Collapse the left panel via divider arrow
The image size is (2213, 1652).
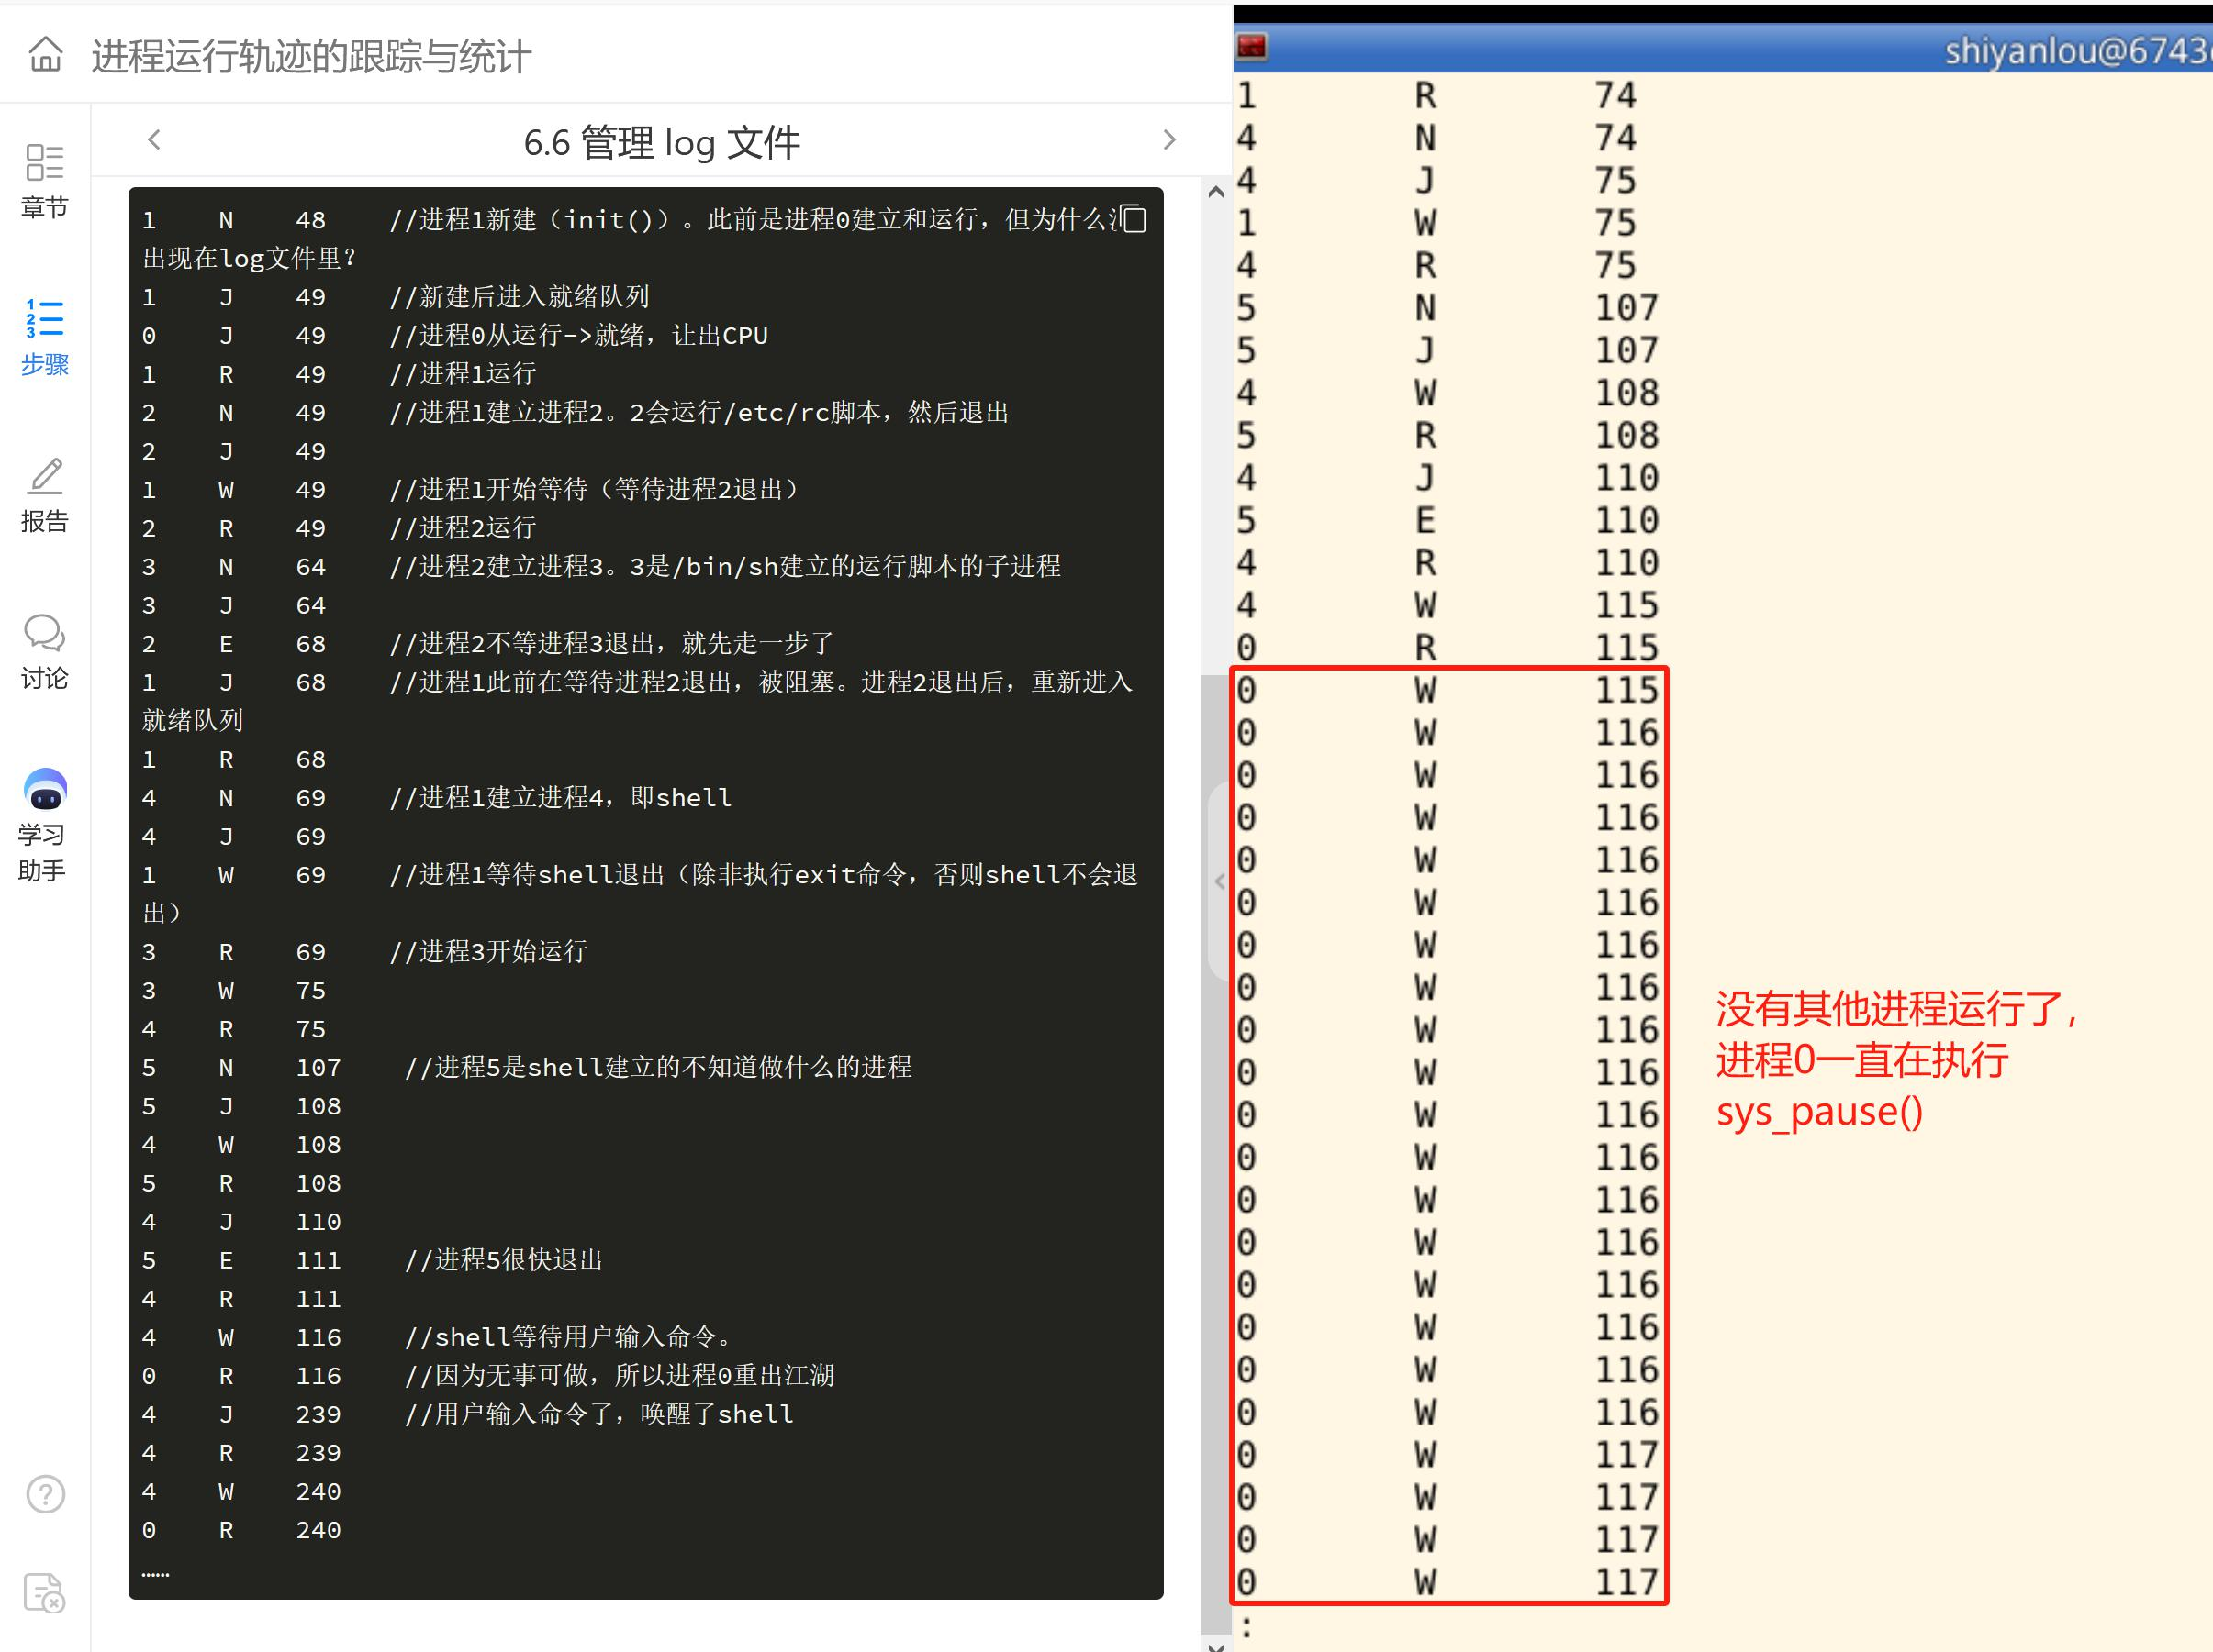(x=1220, y=881)
